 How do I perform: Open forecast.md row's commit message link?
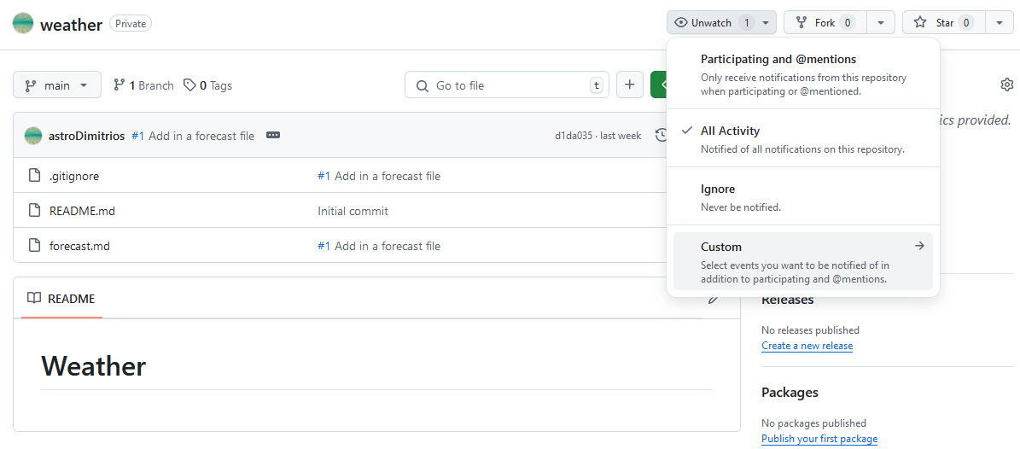[388, 246]
